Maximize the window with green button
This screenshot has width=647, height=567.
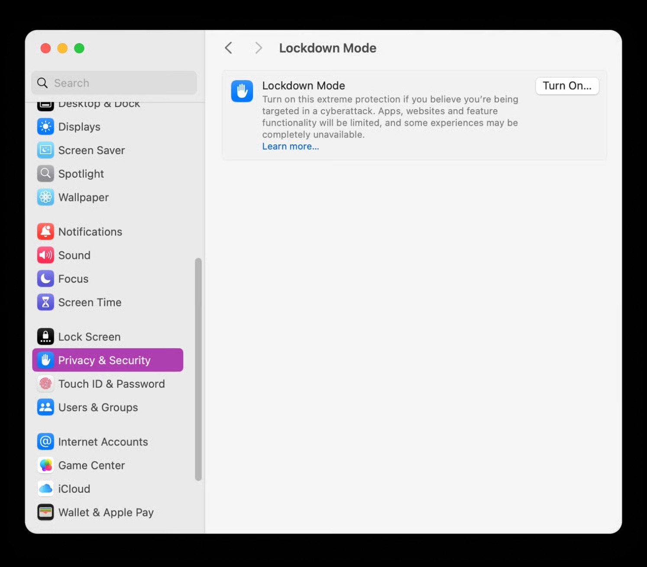[x=79, y=48]
